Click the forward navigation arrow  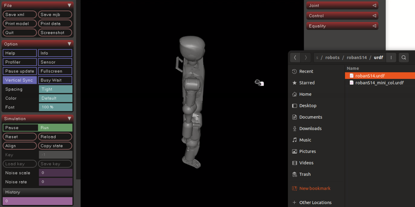pyautogui.click(x=306, y=58)
